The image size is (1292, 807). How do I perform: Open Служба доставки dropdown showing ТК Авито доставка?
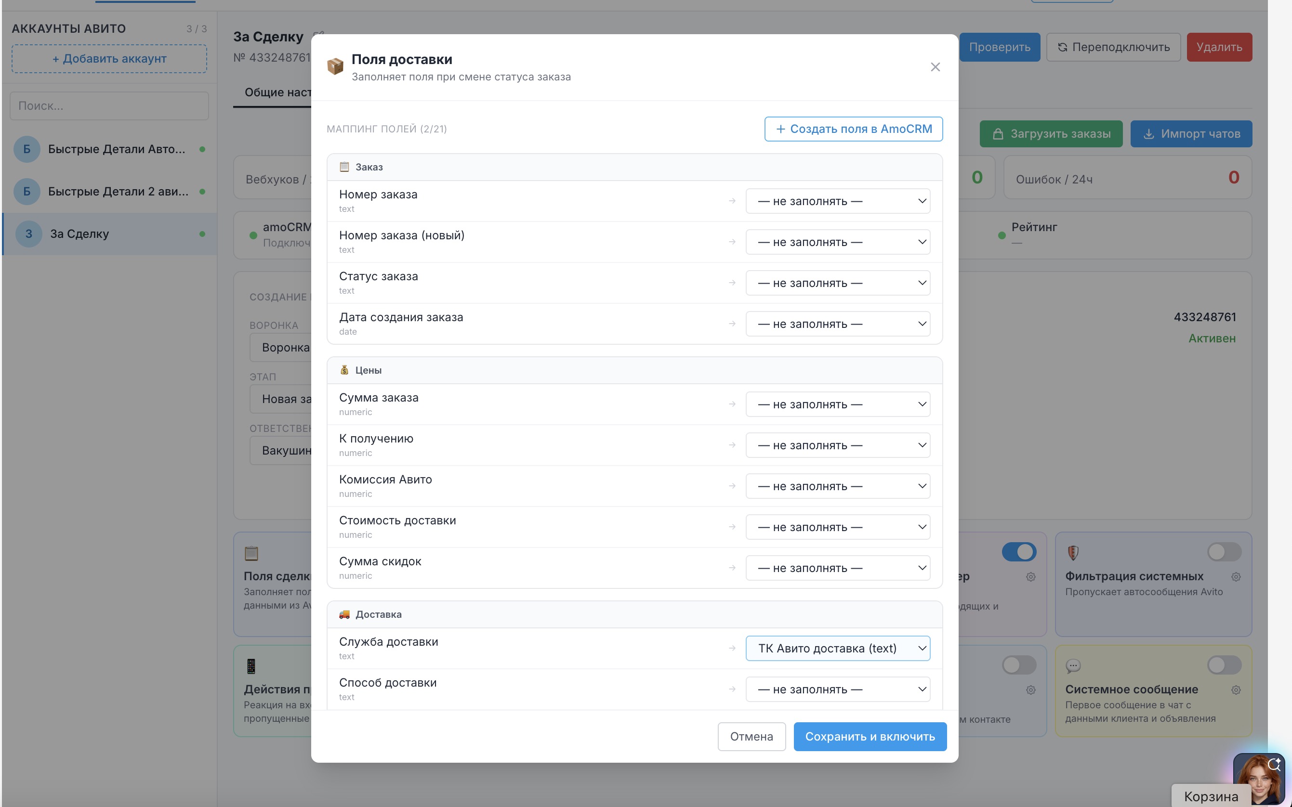point(838,649)
